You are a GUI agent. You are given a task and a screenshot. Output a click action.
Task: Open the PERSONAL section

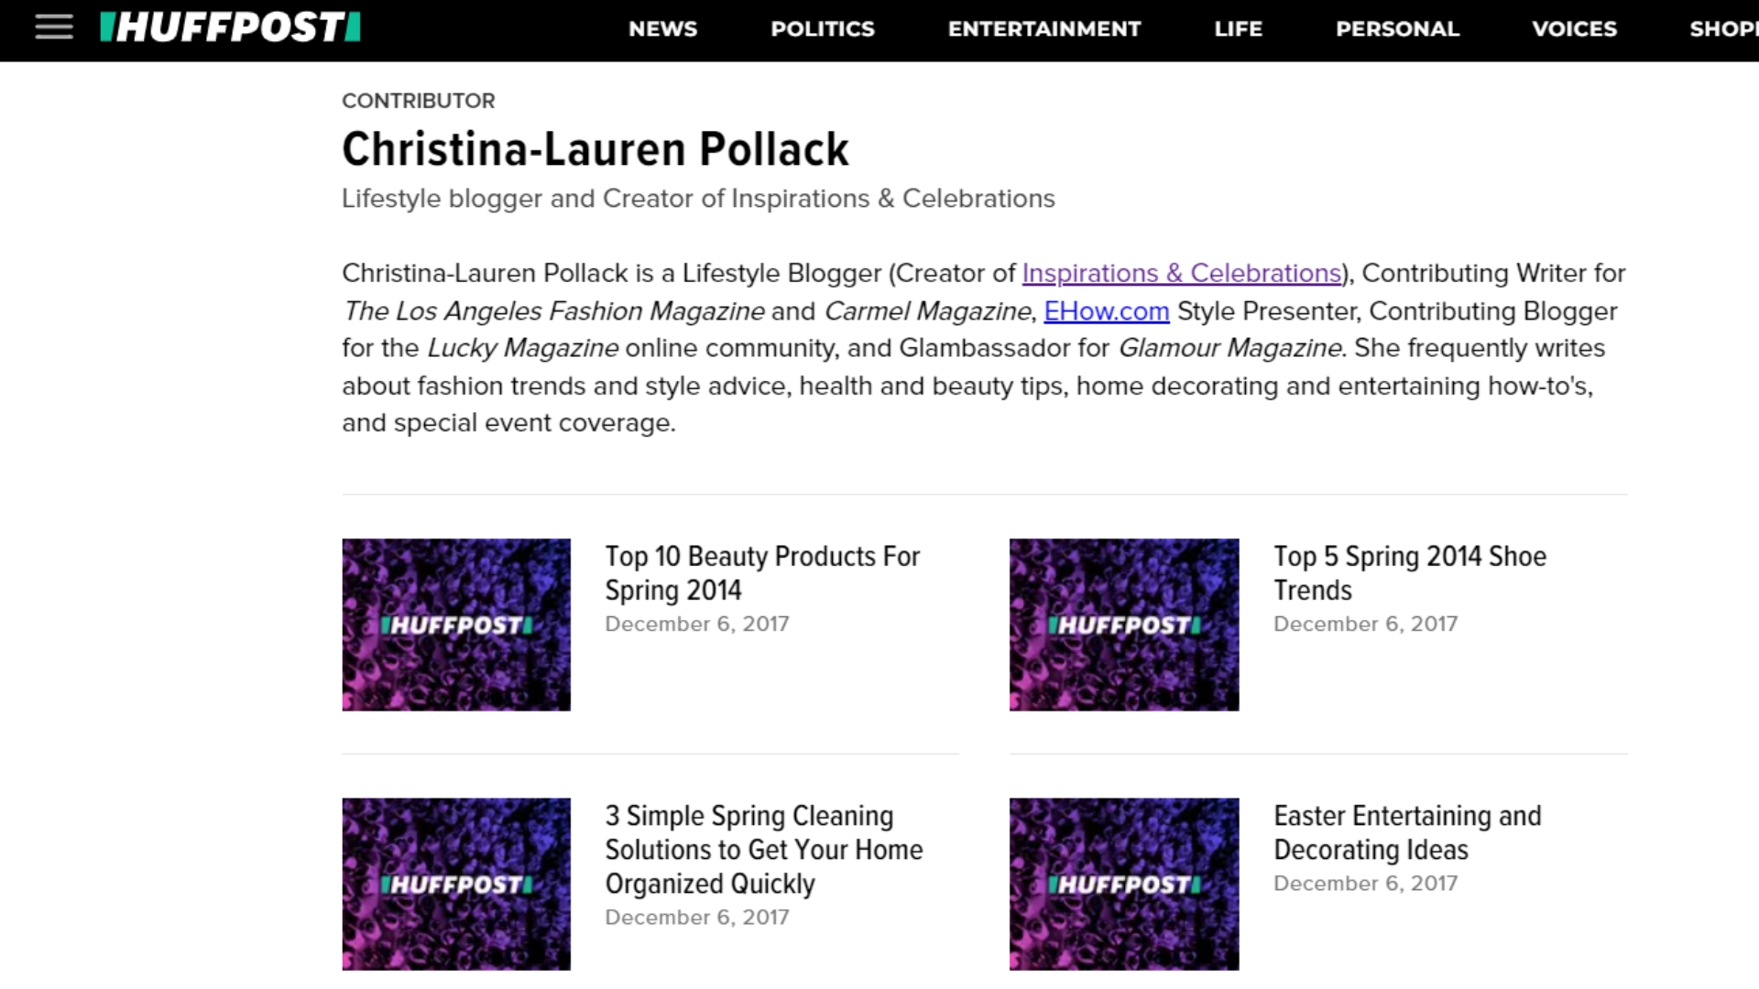(x=1397, y=28)
